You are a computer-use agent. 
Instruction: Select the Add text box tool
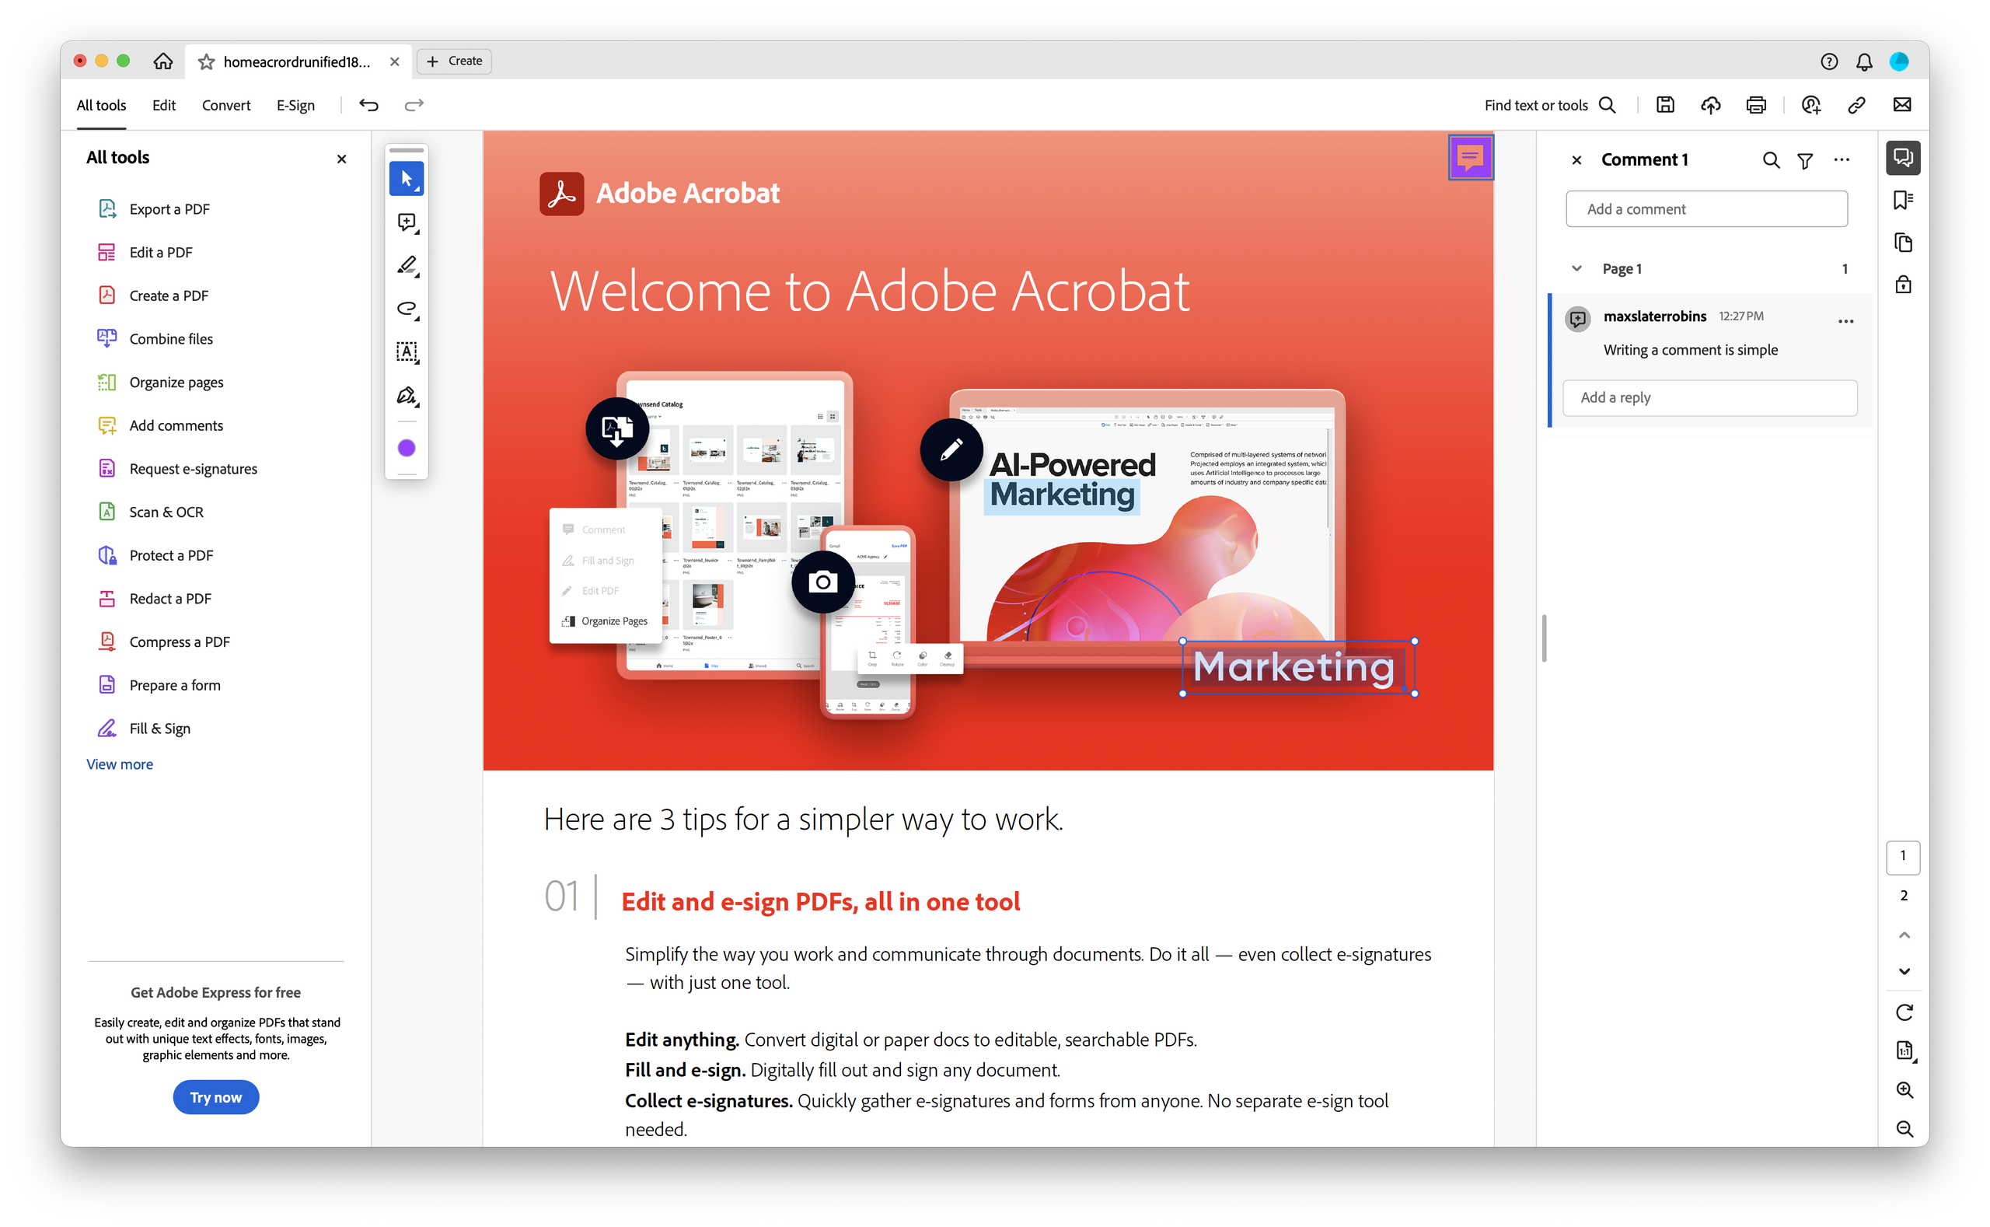pyautogui.click(x=407, y=351)
